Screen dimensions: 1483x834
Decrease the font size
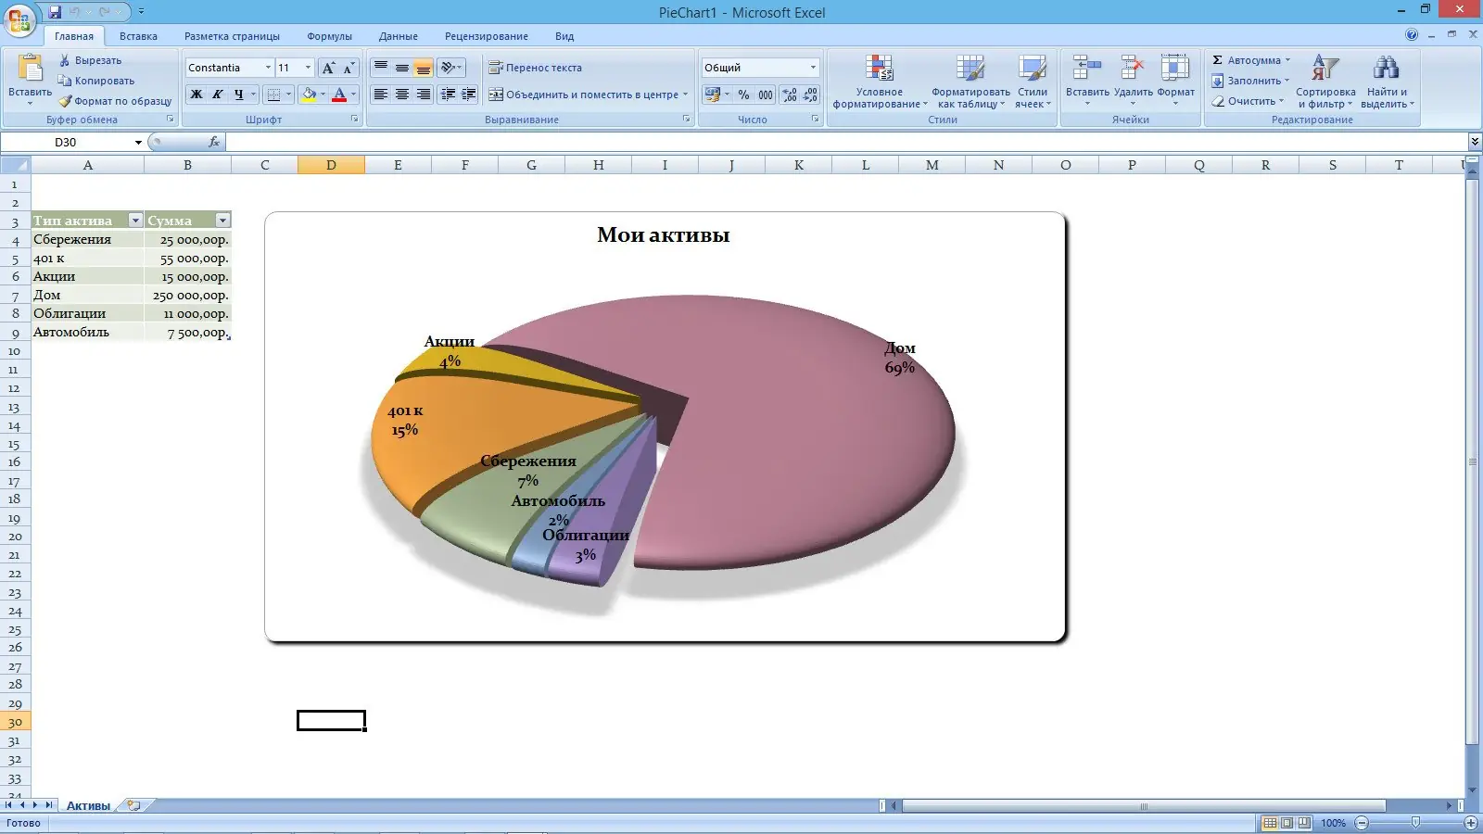[349, 68]
